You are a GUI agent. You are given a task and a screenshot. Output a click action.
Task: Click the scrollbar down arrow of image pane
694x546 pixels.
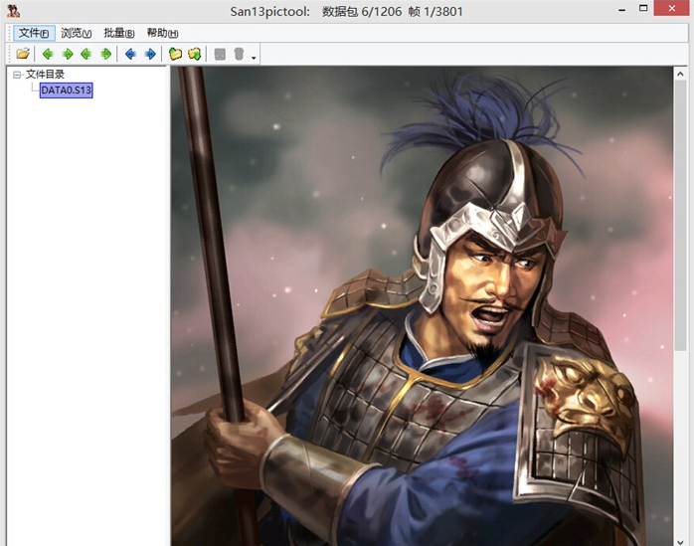pyautogui.click(x=680, y=541)
